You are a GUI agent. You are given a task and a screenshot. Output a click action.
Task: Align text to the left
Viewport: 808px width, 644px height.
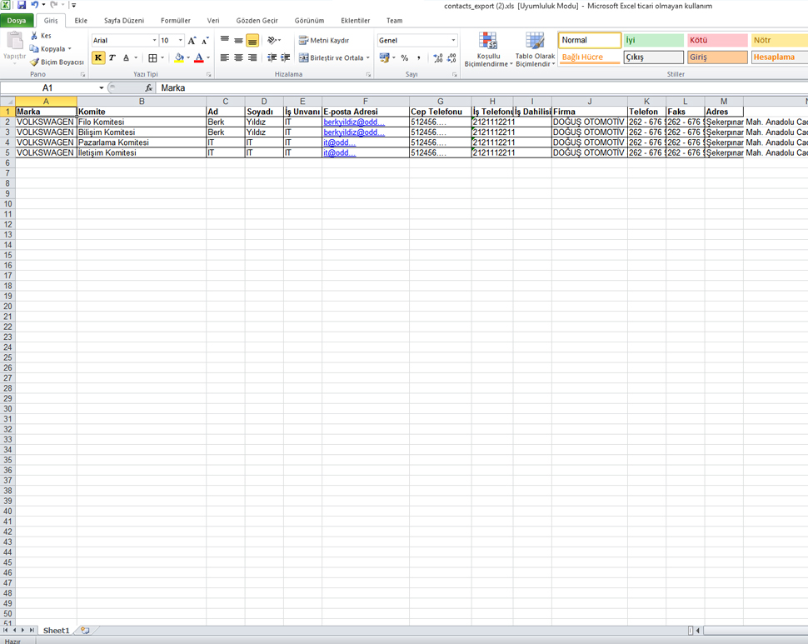(x=225, y=57)
